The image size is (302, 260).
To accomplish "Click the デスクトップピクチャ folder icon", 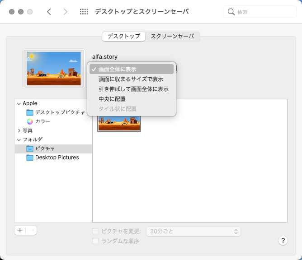I will [x=30, y=112].
